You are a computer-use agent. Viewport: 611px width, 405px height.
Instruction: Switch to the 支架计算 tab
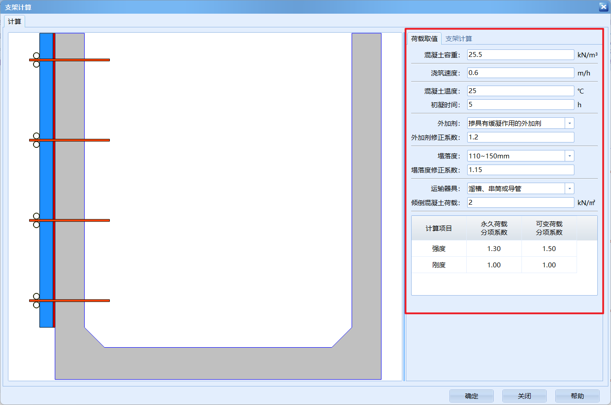point(458,39)
